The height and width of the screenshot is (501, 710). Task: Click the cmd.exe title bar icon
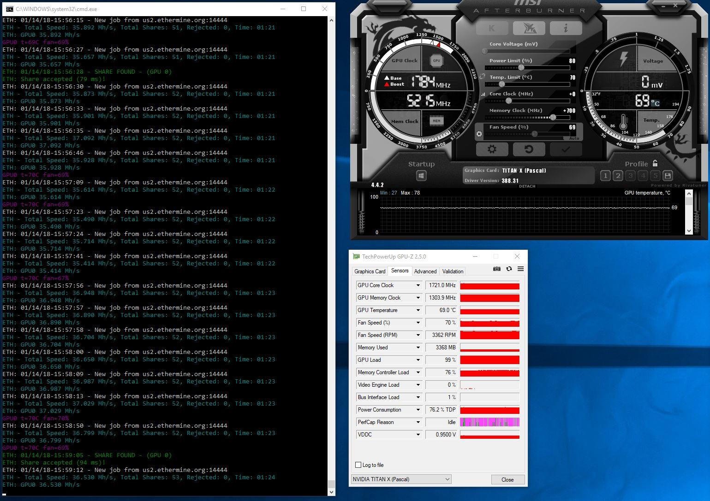9,9
